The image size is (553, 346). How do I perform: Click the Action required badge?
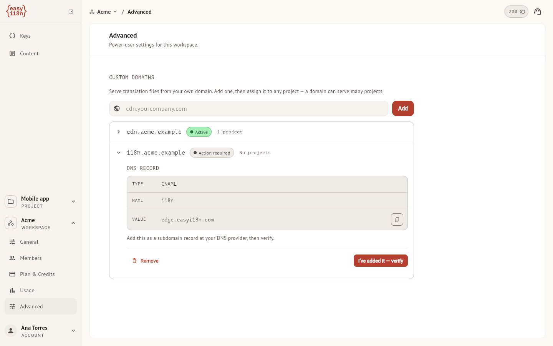coord(212,153)
